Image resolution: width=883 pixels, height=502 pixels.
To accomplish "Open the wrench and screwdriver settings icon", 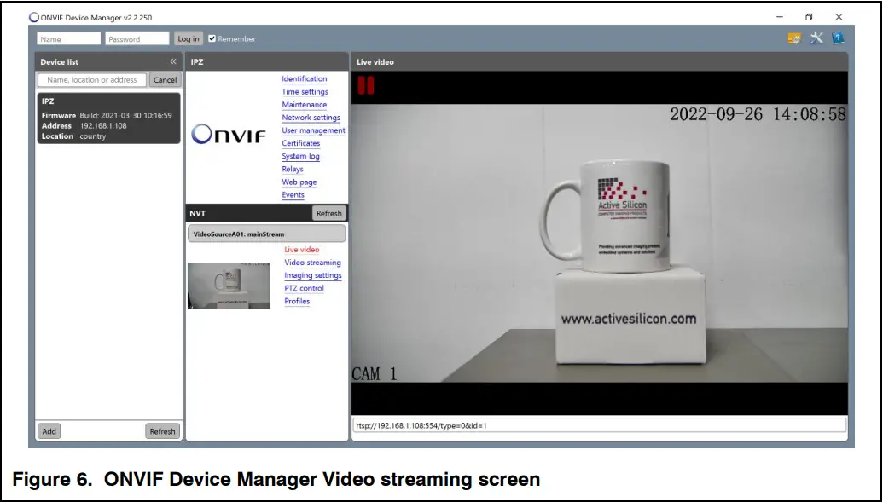I will tap(816, 38).
